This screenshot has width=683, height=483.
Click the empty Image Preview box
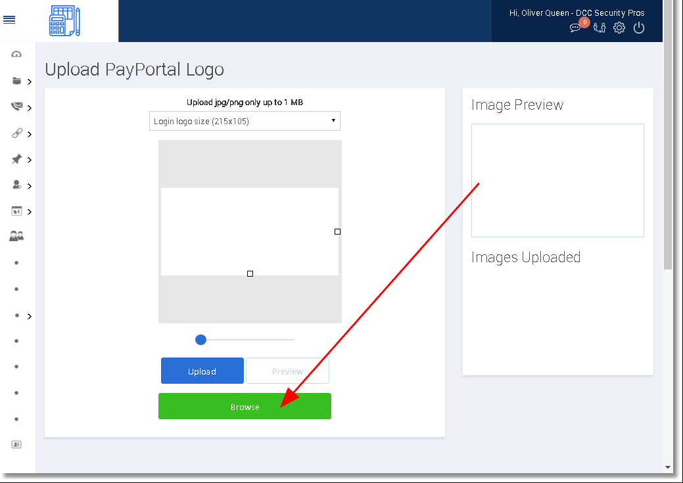[557, 180]
